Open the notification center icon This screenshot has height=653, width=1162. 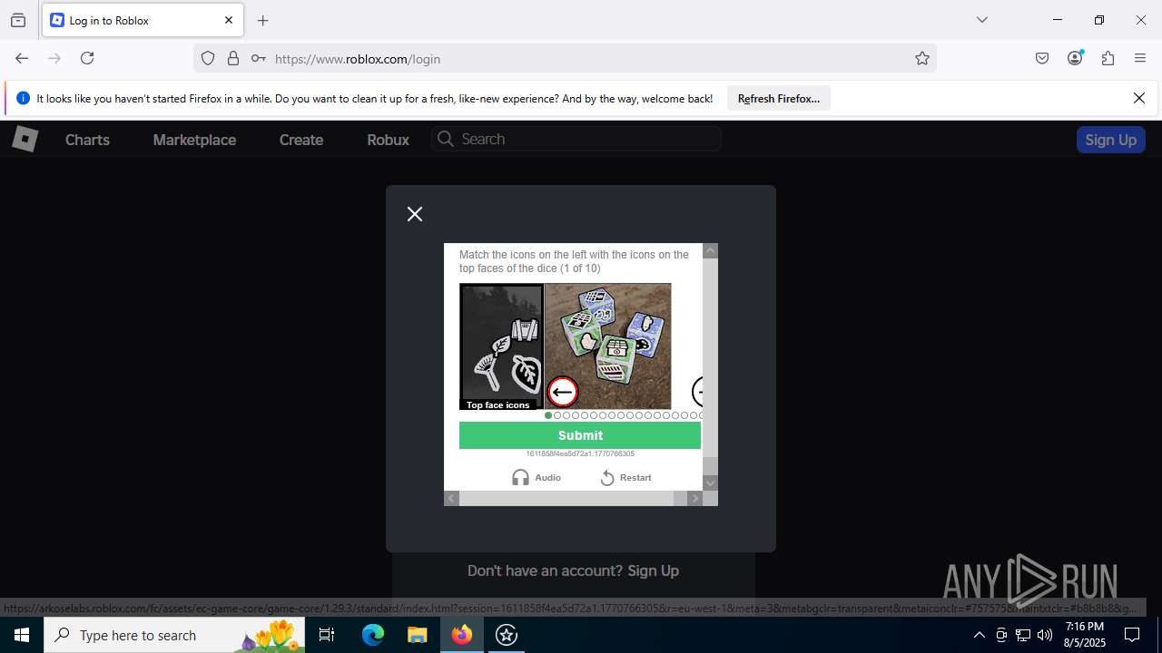pyautogui.click(x=1132, y=635)
